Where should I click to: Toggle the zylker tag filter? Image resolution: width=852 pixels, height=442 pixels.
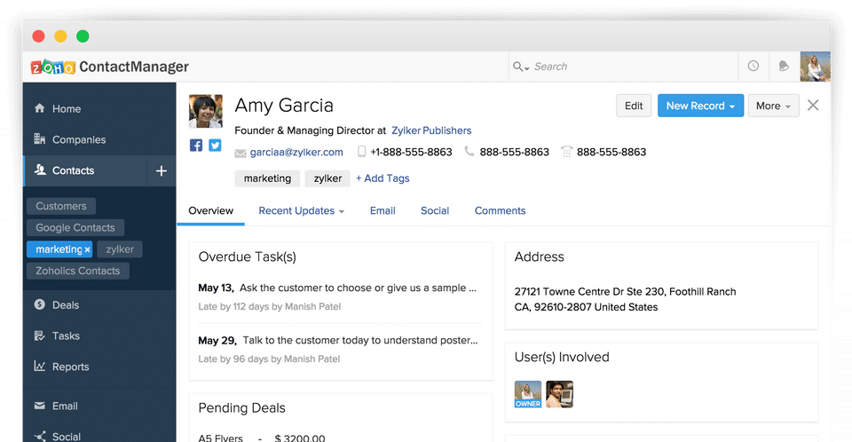[x=120, y=249]
